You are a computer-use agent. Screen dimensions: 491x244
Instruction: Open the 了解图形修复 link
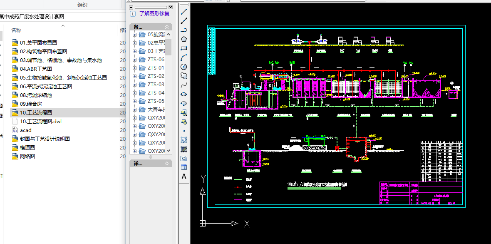click(154, 13)
